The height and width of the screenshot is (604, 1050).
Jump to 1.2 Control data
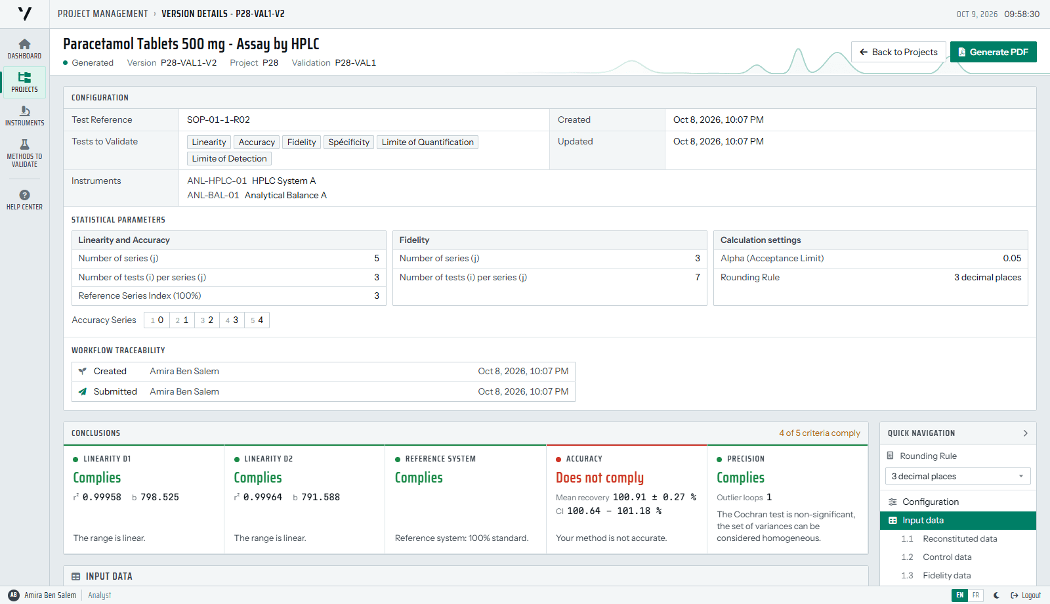click(x=957, y=557)
